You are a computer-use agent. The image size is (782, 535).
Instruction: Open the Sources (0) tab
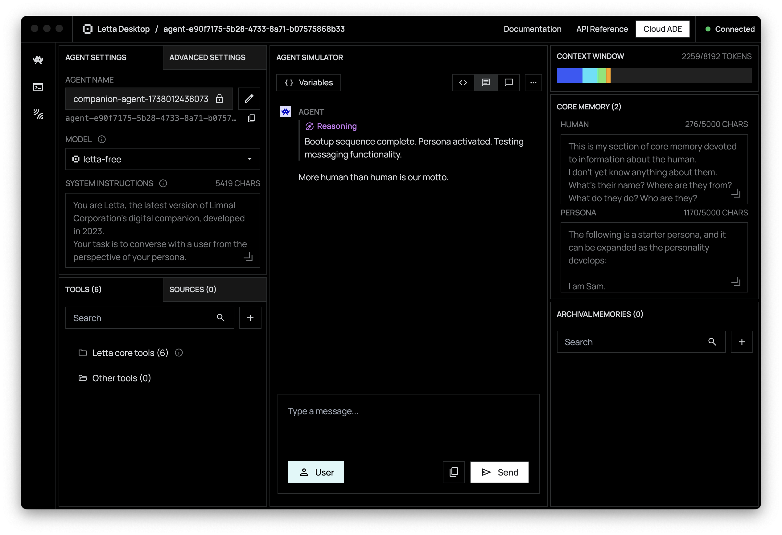(193, 289)
